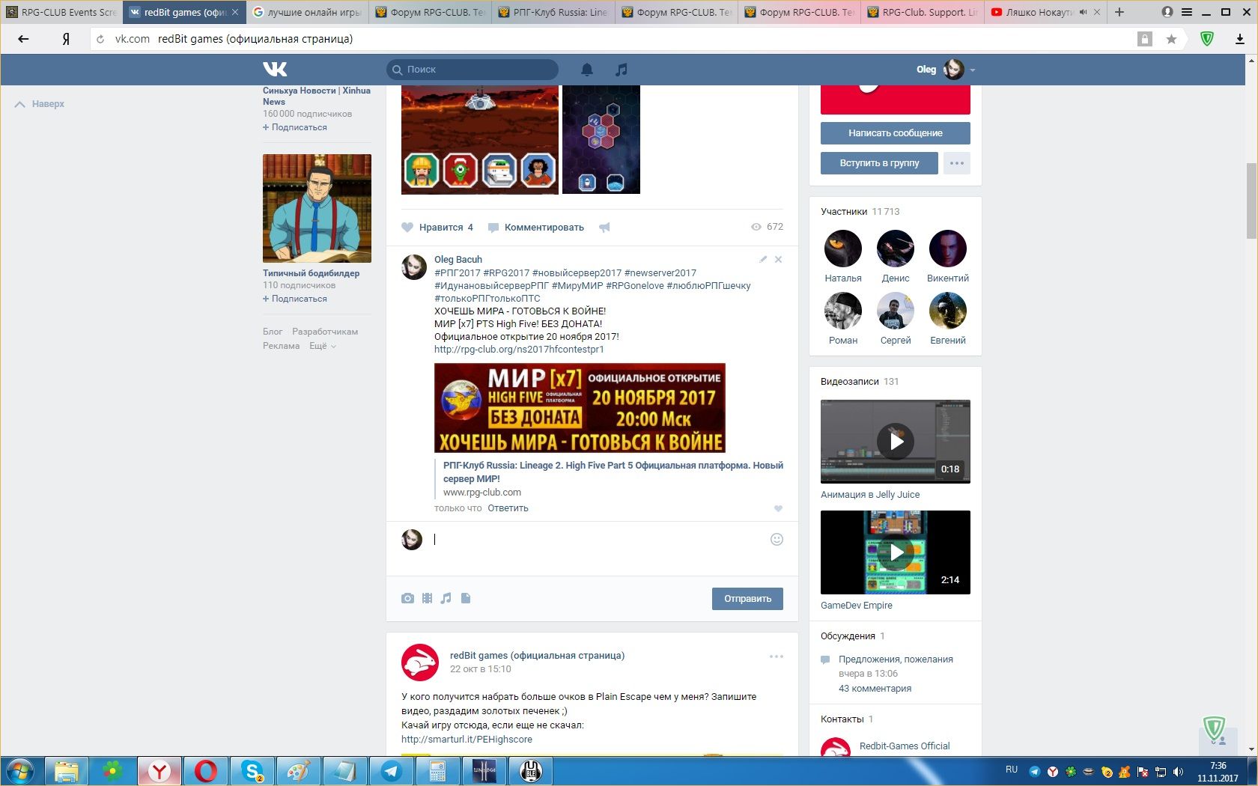The height and width of the screenshot is (786, 1258).
Task: Open Skype from Windows taskbar
Action: [x=252, y=771]
